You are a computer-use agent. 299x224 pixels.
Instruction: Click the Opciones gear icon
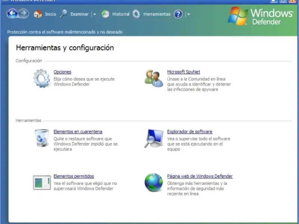42,78
